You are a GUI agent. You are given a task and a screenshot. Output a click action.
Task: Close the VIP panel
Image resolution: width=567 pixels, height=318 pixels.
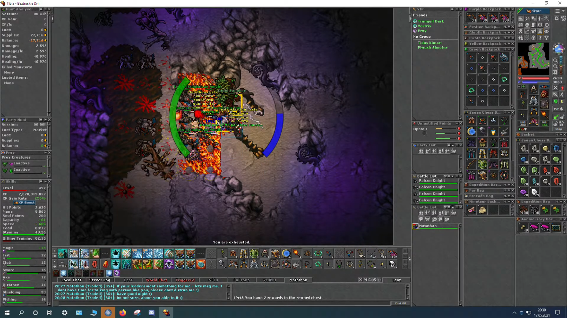[459, 9]
